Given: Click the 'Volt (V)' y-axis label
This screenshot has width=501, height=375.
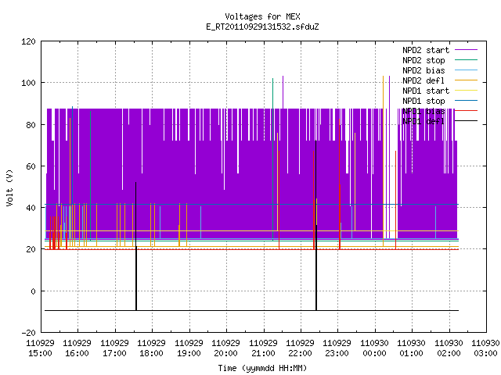Looking at the screenshot, I should [x=10, y=187].
